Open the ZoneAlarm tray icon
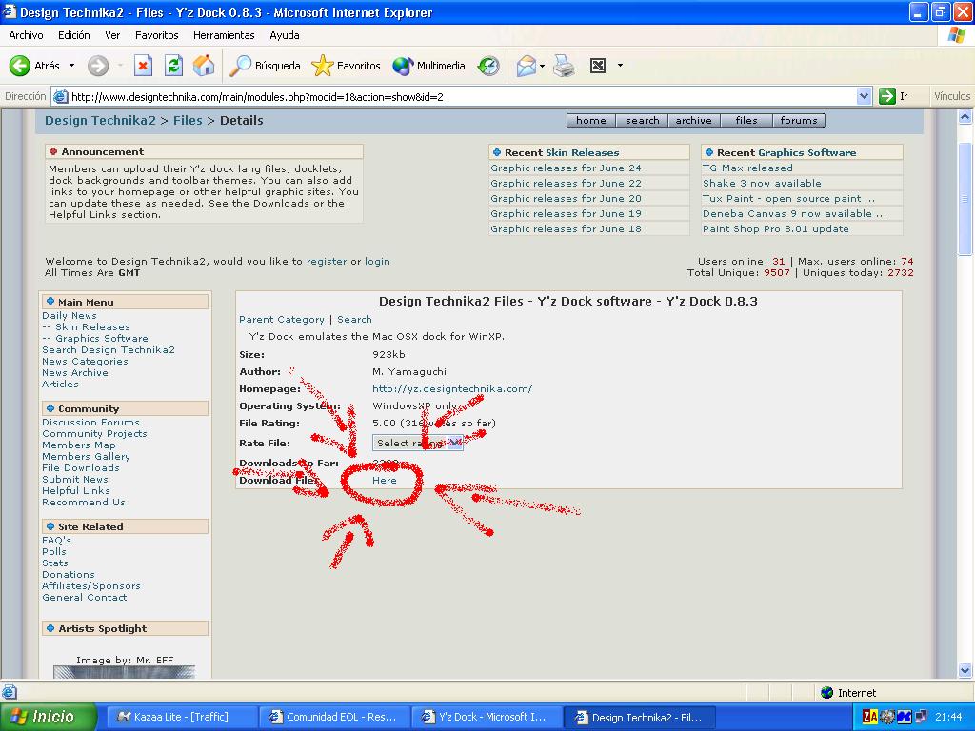Viewport: 975px width, 731px height. pyautogui.click(x=869, y=717)
